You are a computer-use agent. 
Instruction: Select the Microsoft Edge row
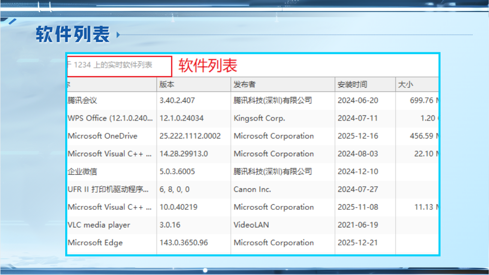pos(253,242)
